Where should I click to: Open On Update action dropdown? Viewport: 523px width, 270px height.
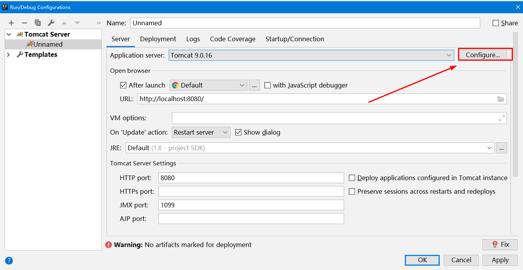point(201,132)
